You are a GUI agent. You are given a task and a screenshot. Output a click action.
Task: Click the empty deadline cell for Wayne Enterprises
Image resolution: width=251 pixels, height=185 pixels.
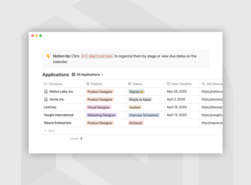(182, 123)
